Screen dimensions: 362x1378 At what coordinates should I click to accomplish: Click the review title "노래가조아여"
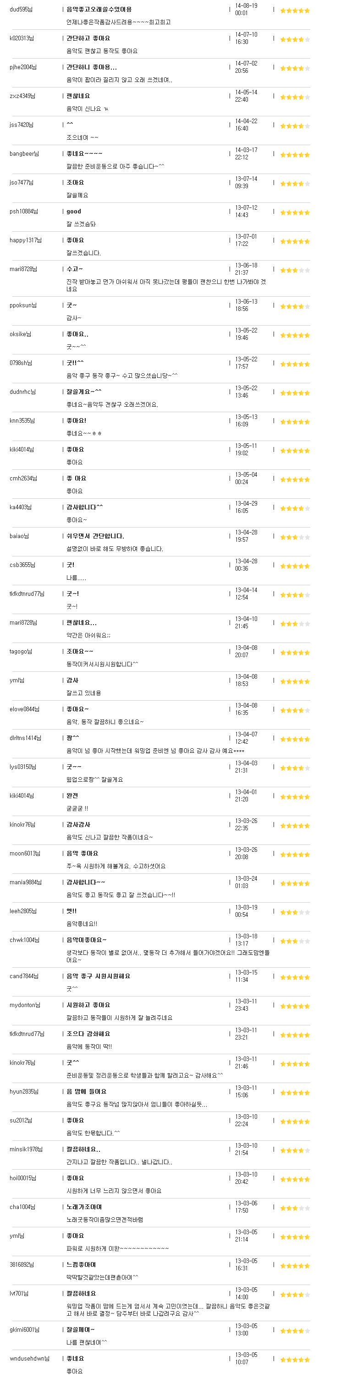(84, 1207)
